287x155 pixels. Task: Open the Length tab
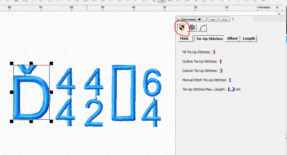click(x=249, y=39)
